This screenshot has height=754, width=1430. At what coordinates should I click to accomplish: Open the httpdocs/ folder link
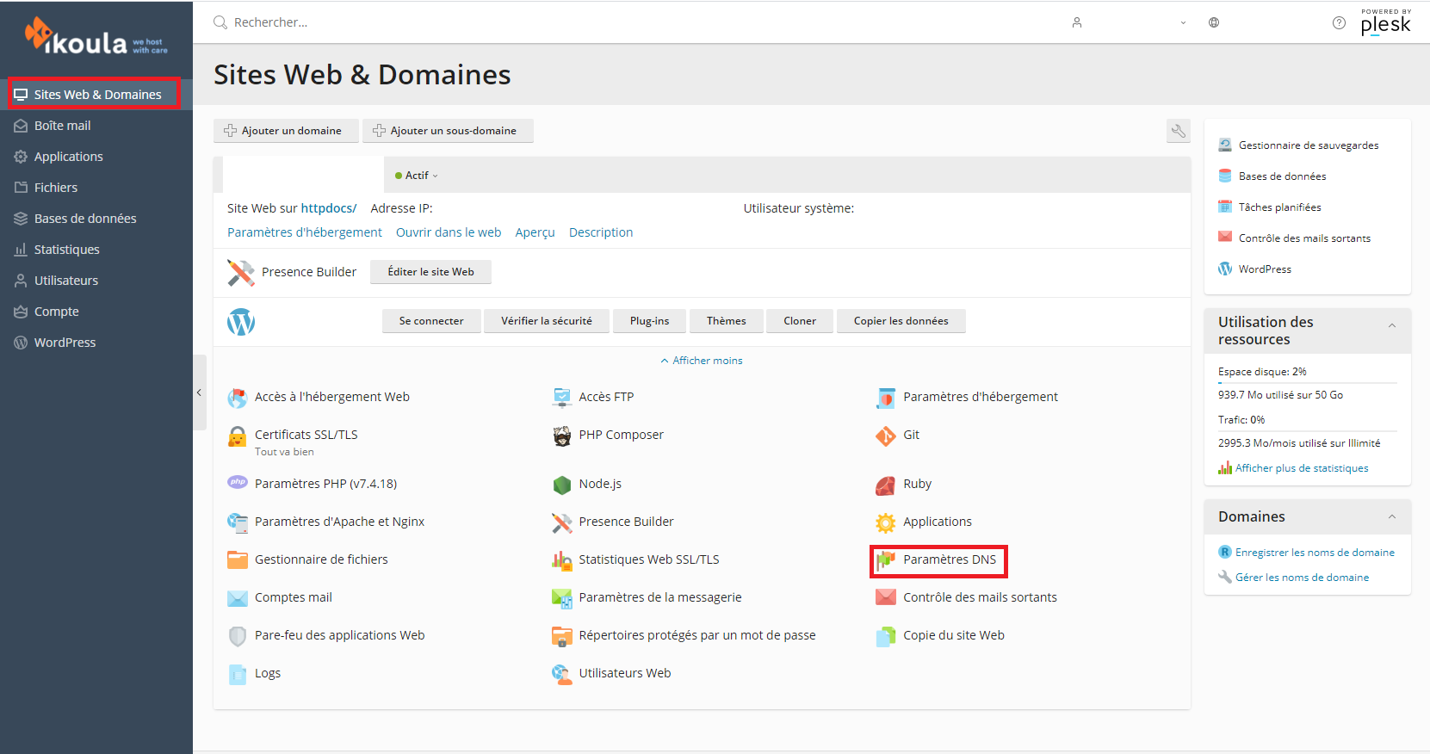(329, 208)
